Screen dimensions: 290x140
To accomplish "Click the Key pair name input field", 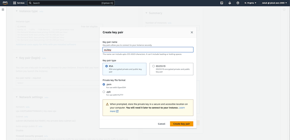I will (148, 50).
